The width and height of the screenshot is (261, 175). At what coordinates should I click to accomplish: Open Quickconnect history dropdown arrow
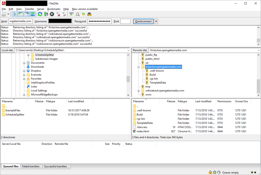coord(156,21)
